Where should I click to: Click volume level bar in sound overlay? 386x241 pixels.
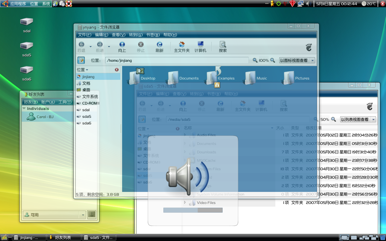click(193, 210)
